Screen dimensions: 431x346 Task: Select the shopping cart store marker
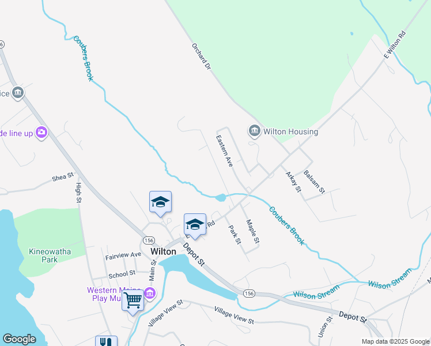point(133,302)
